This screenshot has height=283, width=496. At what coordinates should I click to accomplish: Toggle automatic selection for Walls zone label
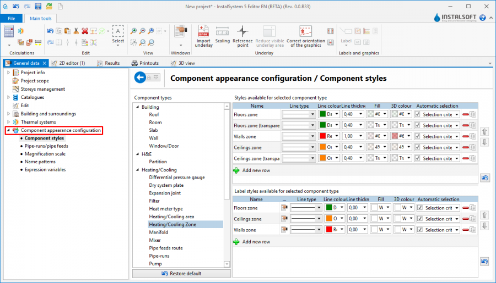click(420, 230)
